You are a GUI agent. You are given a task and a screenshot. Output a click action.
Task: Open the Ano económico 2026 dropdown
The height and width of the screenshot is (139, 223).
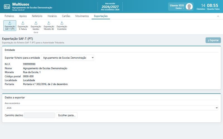point(111,108)
